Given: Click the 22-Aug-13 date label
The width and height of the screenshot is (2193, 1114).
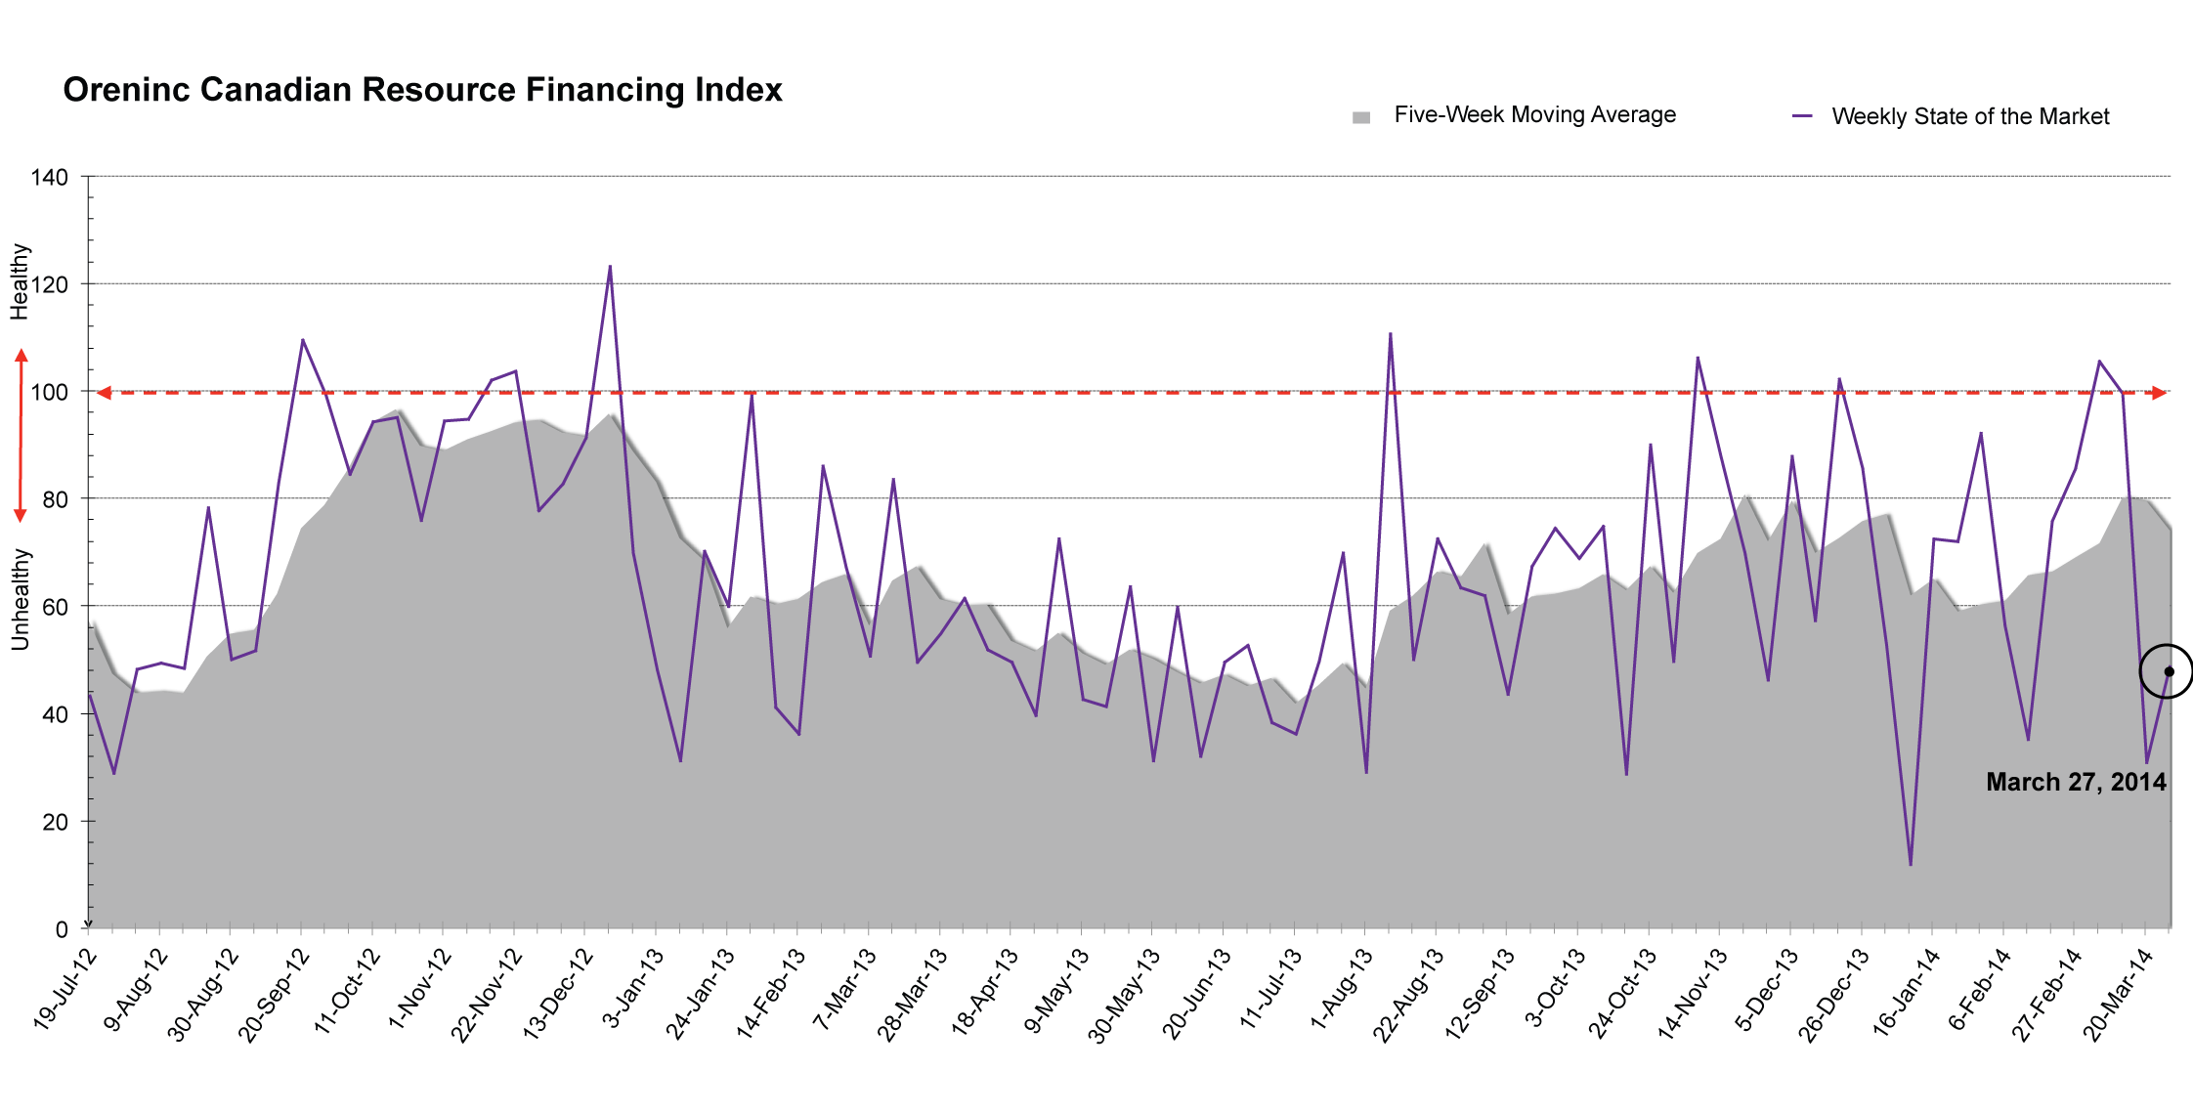Looking at the screenshot, I should pos(1408,995).
